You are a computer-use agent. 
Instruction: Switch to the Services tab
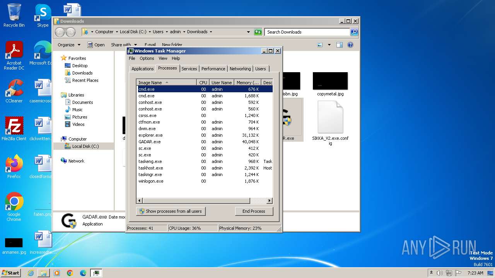(x=189, y=69)
